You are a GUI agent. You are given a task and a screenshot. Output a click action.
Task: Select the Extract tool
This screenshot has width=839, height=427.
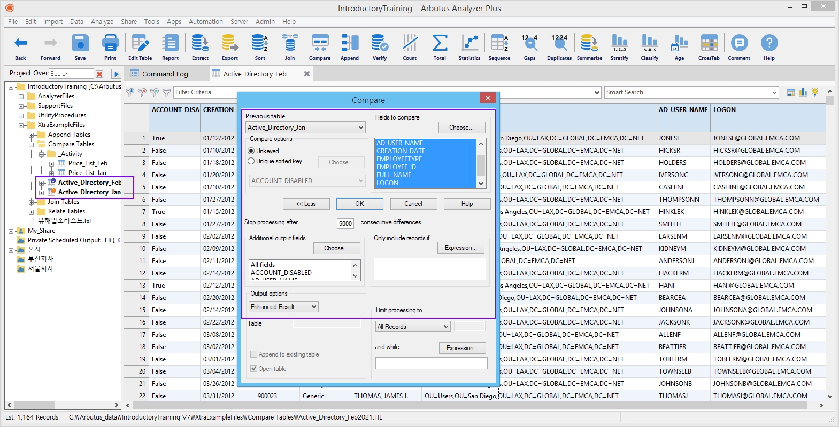(x=200, y=48)
